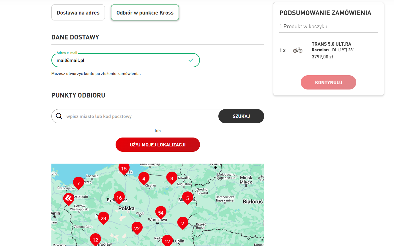Focus the Adres e-mail input field
394x246 pixels.
click(126, 60)
